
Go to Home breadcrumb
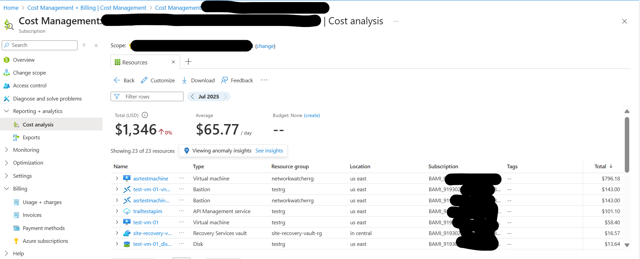(11, 8)
